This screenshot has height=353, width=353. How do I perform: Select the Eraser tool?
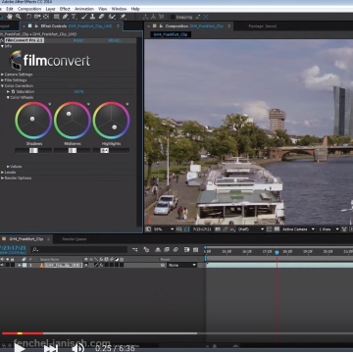[101, 17]
